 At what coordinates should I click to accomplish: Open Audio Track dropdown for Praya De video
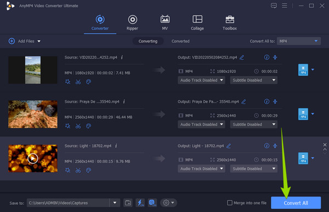[x=201, y=124]
